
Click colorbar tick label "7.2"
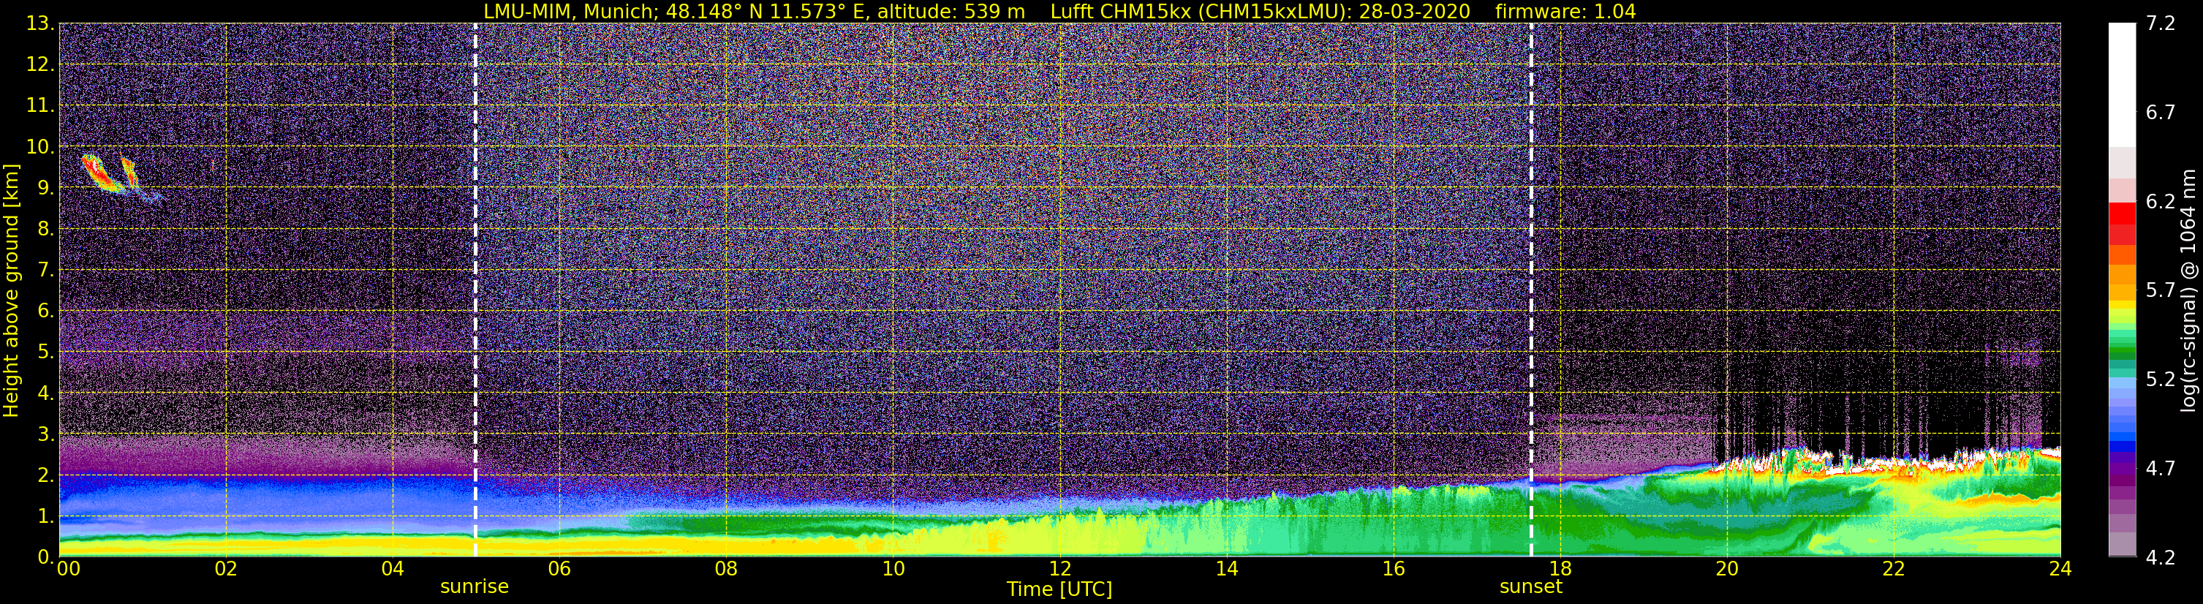point(2161,24)
